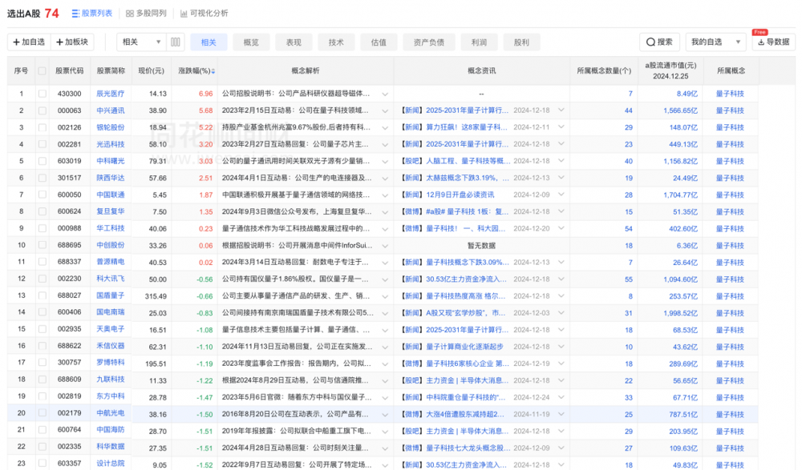Open the 光迅科技 stock name link
The height and width of the screenshot is (470, 802).
[x=111, y=144]
